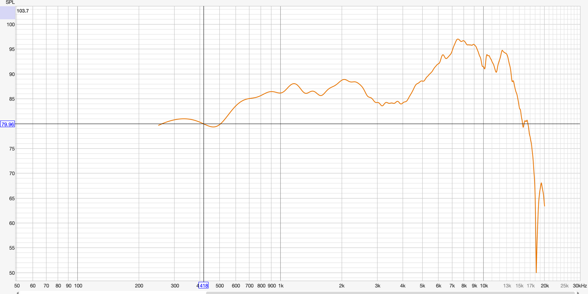Click the 4k label on the frequency axis
Viewport: 588px width, 294px height.
(x=403, y=286)
